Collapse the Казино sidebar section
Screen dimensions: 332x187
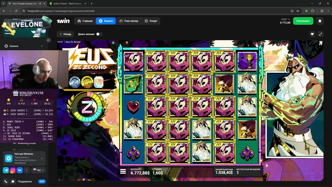click(x=42, y=46)
